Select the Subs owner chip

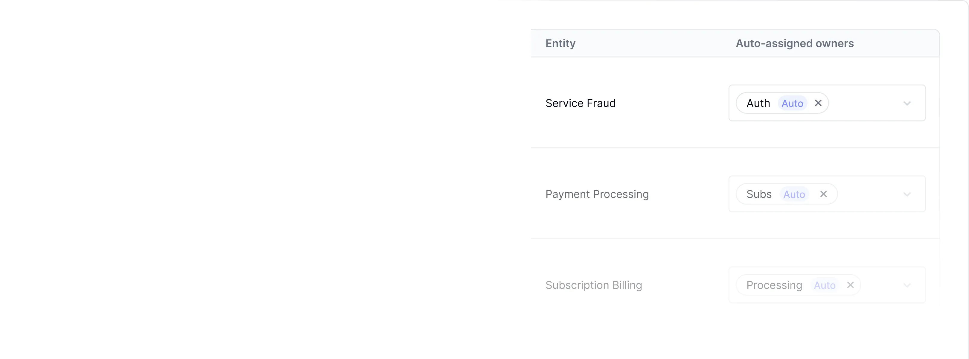pyautogui.click(x=759, y=194)
